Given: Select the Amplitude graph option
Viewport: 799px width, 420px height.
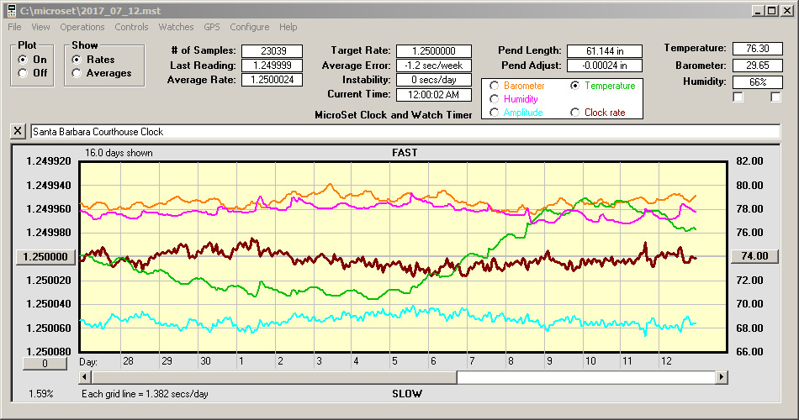Looking at the screenshot, I should (494, 113).
